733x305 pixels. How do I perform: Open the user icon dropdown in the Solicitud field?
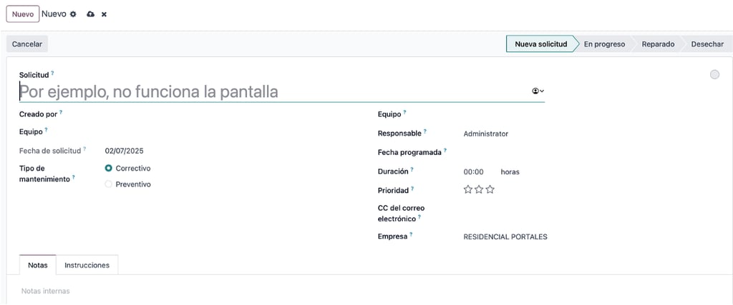(538, 91)
